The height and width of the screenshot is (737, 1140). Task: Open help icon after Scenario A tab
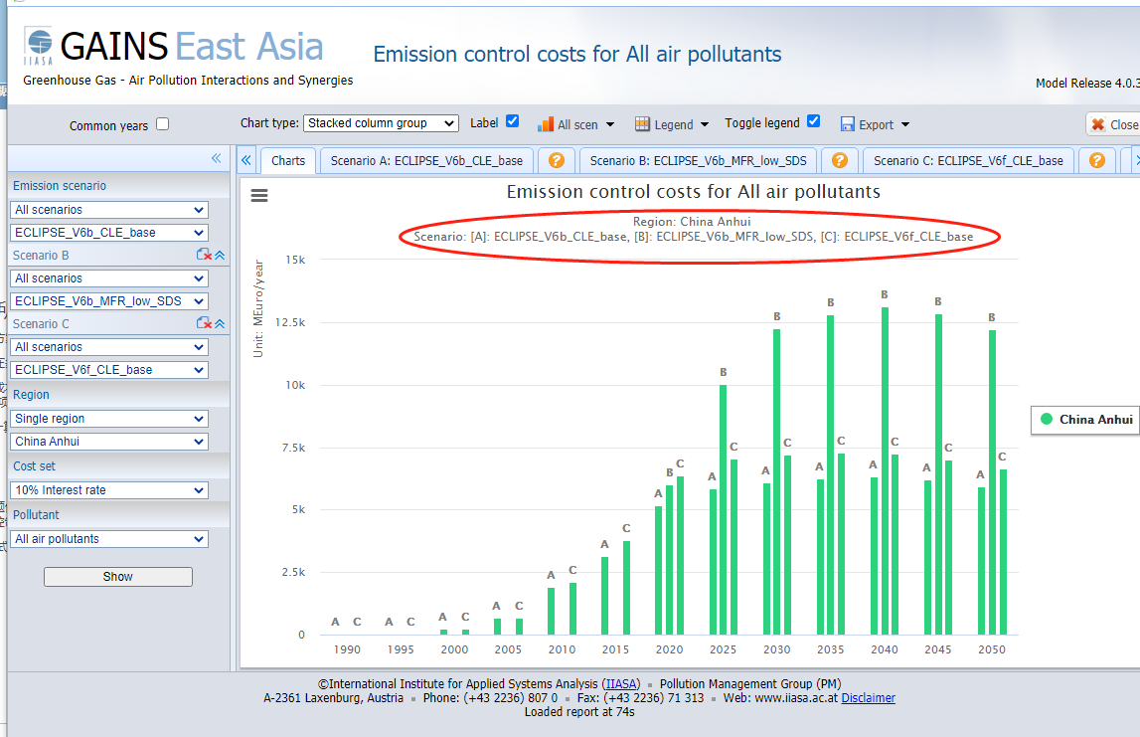(x=557, y=160)
